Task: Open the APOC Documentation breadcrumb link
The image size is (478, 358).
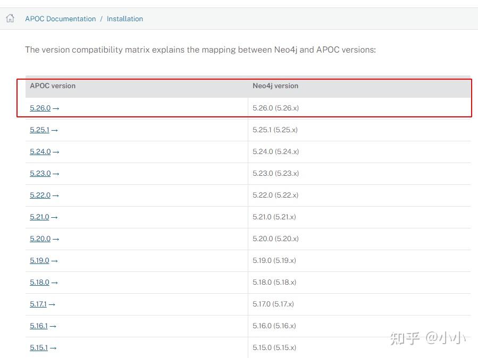Action: 60,19
